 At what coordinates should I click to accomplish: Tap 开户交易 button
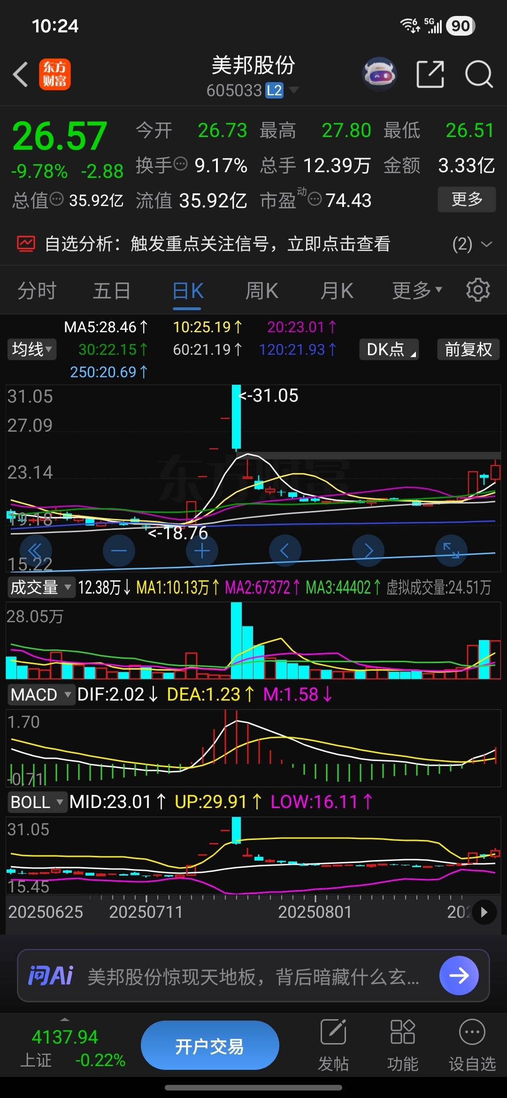(210, 1046)
